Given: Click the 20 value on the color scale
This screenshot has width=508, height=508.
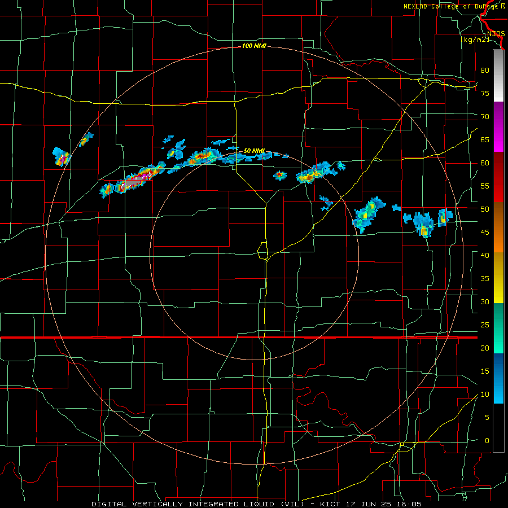Looking at the screenshot, I should click(x=485, y=348).
